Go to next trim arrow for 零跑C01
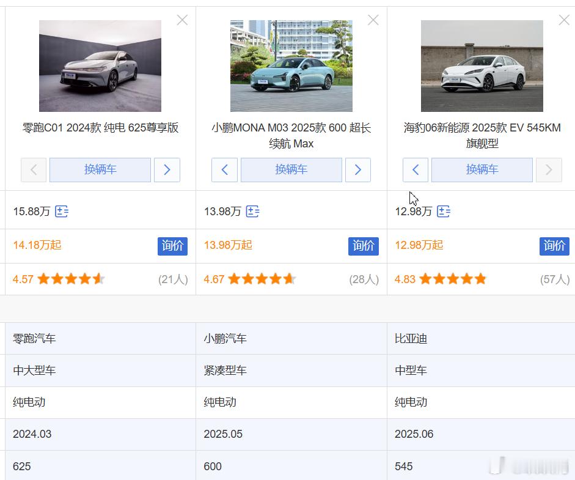Viewport: 575px width, 480px height. [167, 169]
